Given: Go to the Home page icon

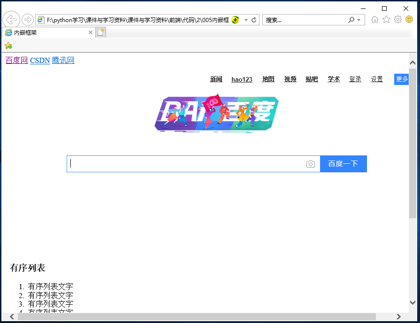Looking at the screenshot, I should (375, 20).
